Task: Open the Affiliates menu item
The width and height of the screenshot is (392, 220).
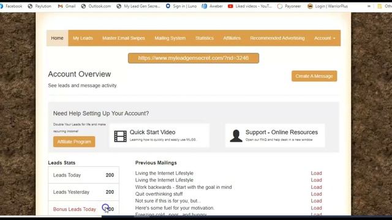Action: (232, 38)
